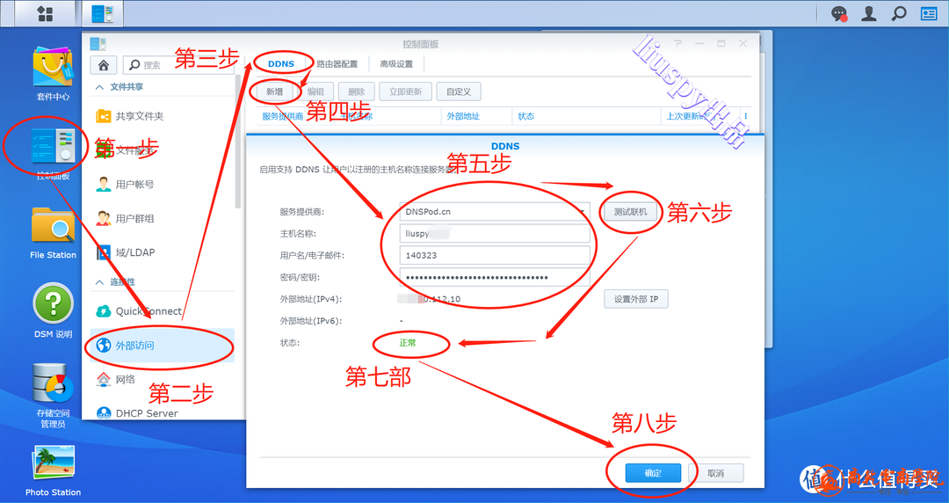Focus the password/key field

495,277
